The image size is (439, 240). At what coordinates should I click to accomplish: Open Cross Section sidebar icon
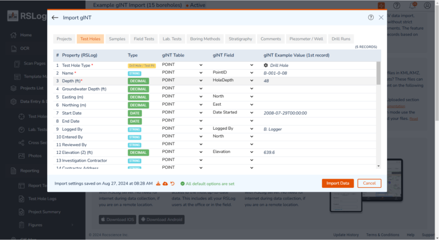[21, 142]
